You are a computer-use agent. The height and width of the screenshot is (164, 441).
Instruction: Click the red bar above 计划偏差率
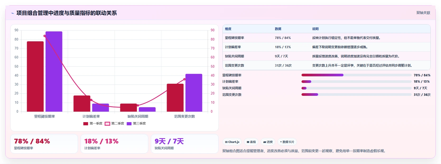click(82, 103)
